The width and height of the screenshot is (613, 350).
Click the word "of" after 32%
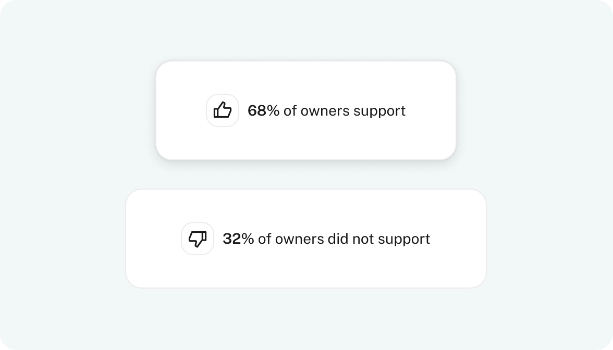(x=265, y=239)
